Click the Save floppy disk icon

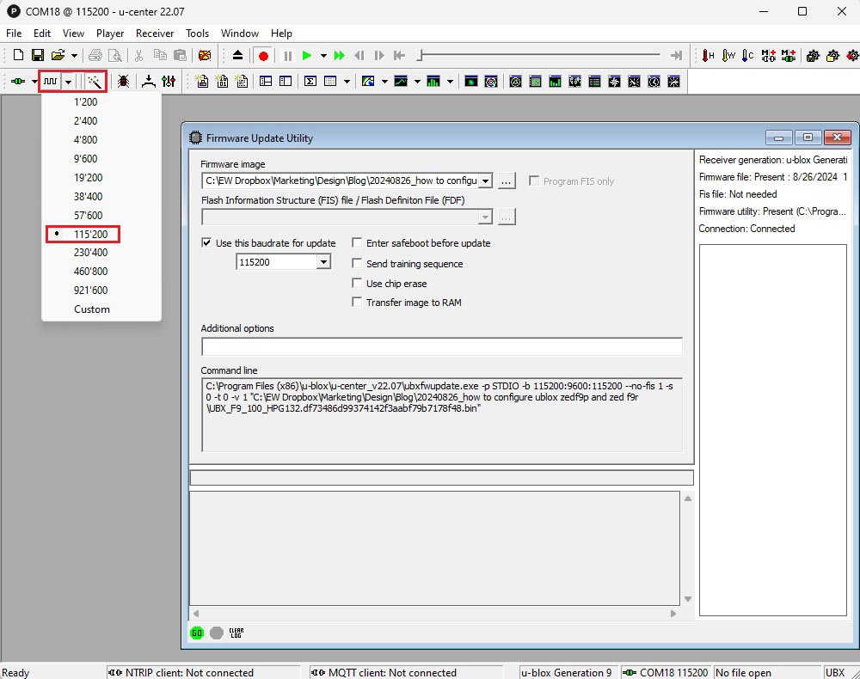point(37,56)
